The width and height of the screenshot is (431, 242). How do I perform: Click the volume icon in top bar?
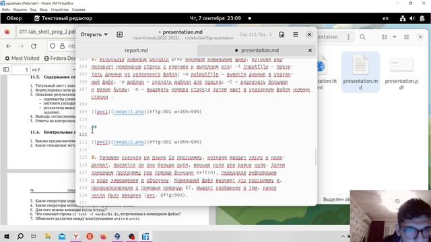(412, 18)
